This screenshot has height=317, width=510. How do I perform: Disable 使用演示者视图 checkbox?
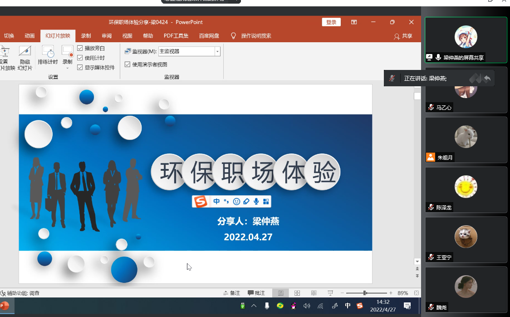pyautogui.click(x=127, y=64)
